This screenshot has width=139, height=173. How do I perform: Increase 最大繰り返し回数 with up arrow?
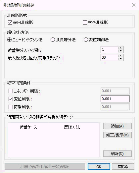[x=121, y=56]
